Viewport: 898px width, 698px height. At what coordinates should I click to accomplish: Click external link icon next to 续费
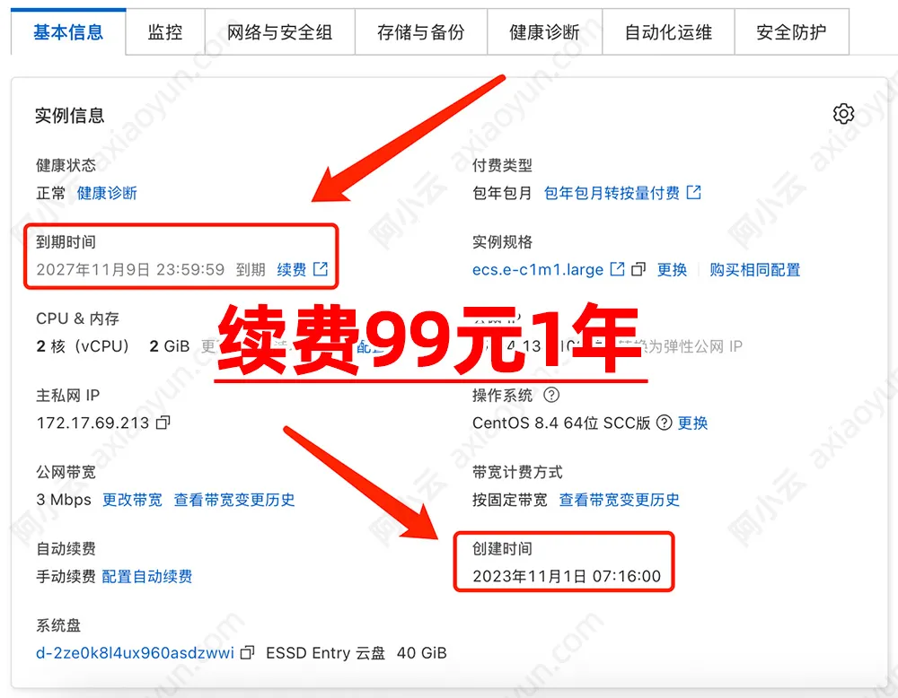pos(320,268)
